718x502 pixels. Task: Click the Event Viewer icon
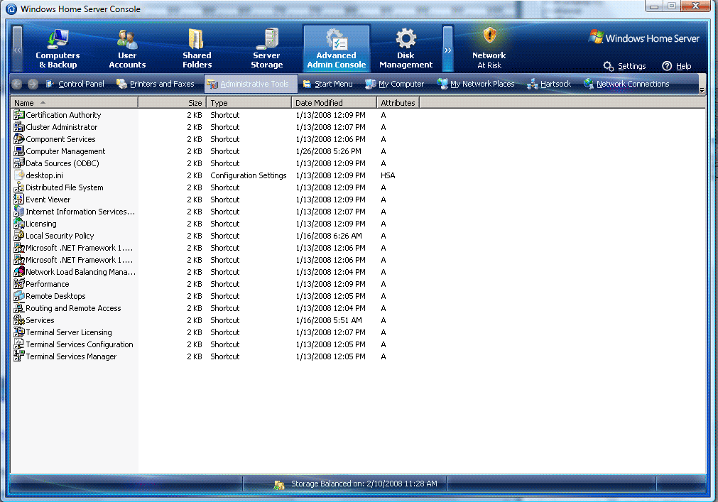click(x=18, y=200)
